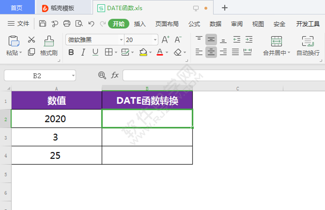
Task: Toggle top vertical alignment
Action: click(x=199, y=39)
